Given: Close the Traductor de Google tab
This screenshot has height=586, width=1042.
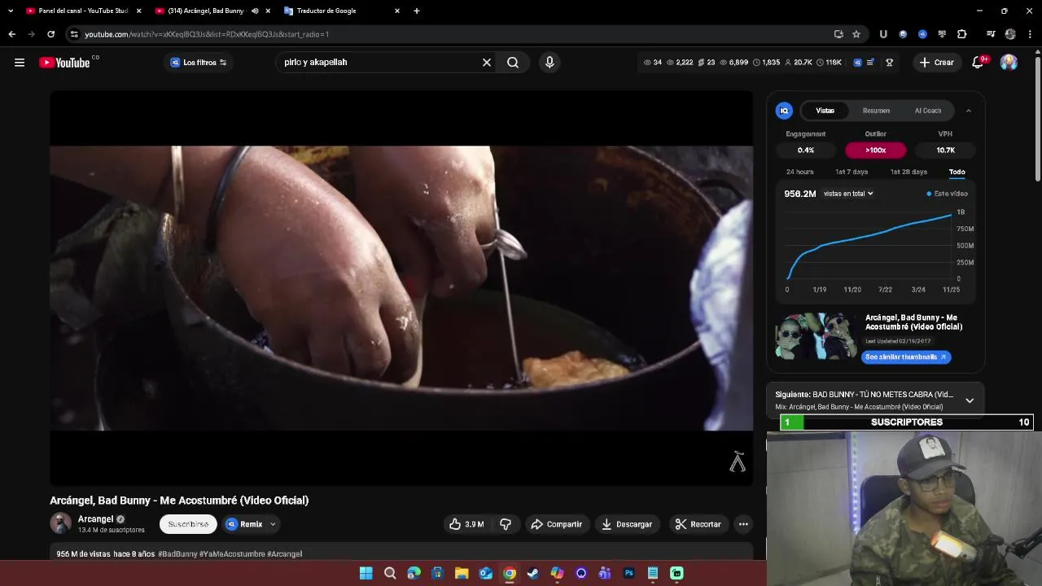Looking at the screenshot, I should [397, 11].
